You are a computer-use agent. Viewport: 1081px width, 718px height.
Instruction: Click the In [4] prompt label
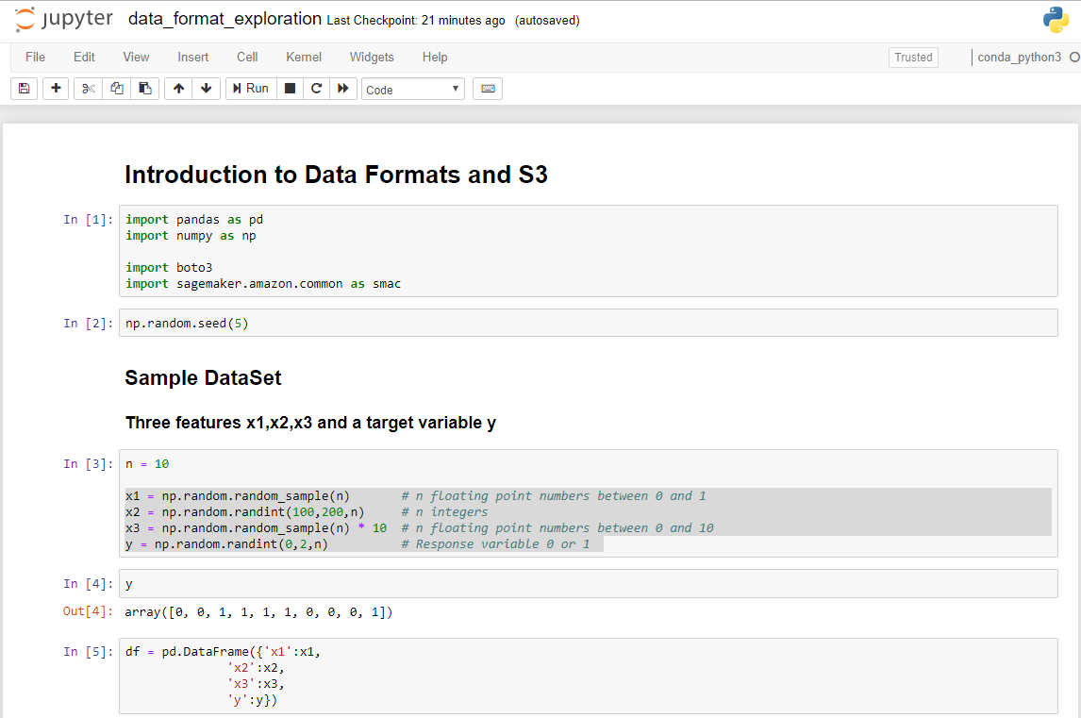click(89, 583)
